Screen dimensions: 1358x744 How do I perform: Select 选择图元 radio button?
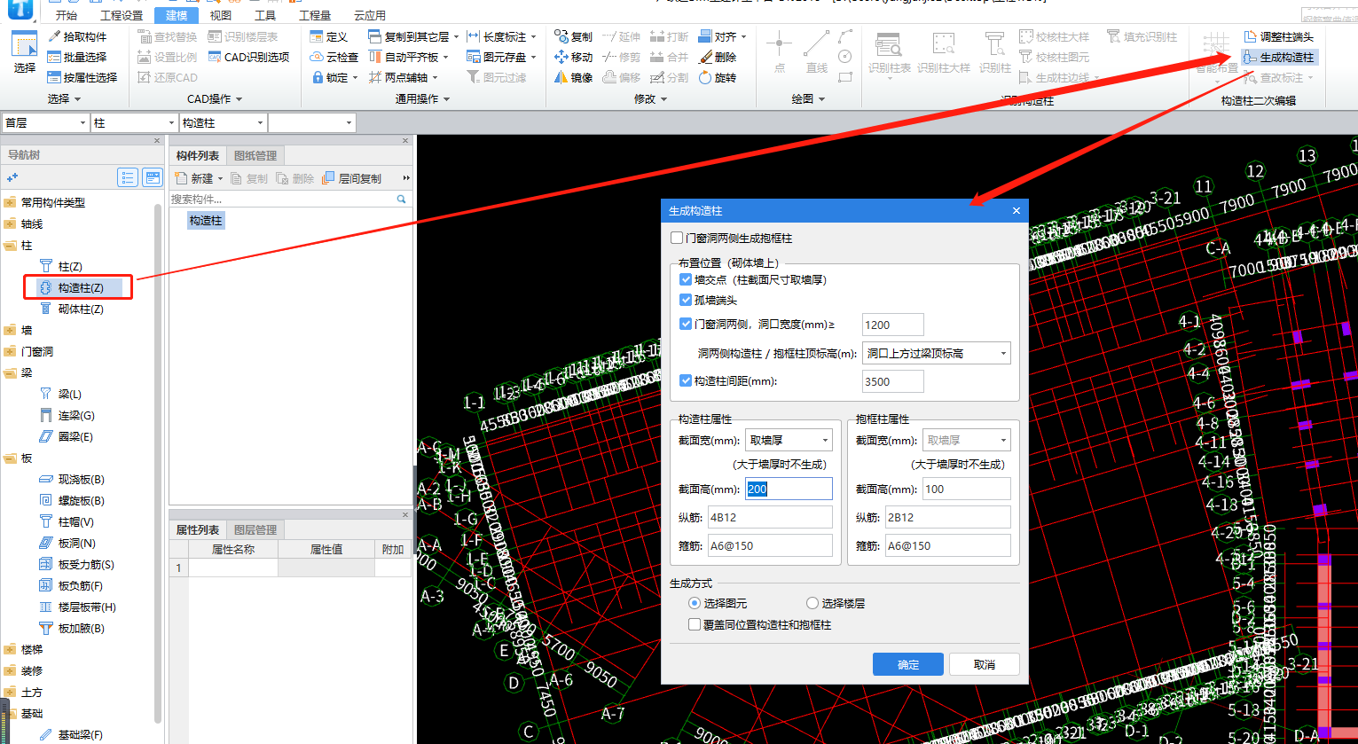click(x=695, y=603)
